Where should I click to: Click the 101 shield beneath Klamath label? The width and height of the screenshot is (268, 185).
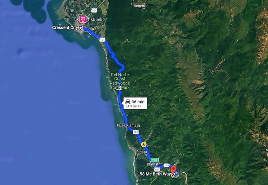[157, 169]
